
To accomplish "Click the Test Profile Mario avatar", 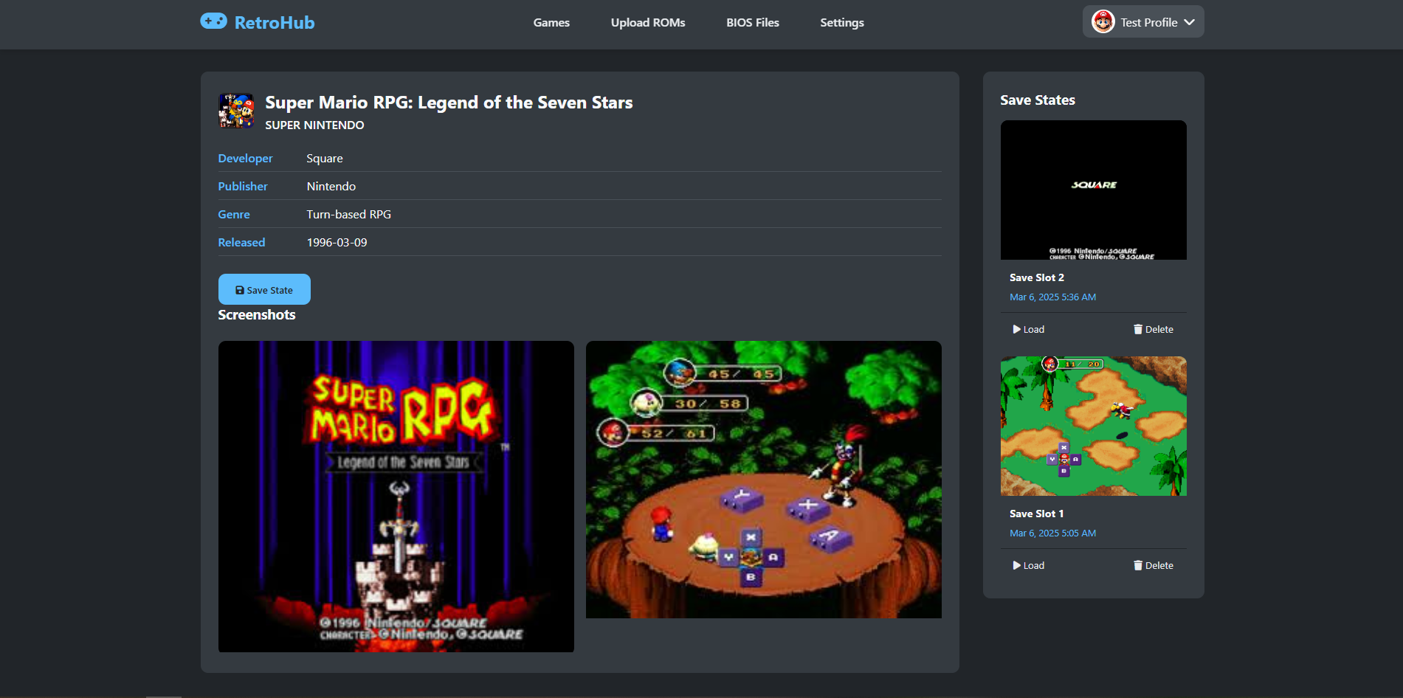I will coord(1103,21).
